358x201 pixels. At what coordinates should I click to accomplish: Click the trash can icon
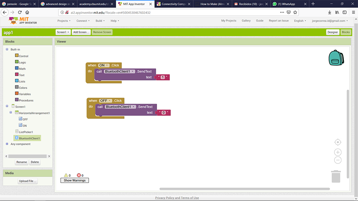[x=336, y=176]
